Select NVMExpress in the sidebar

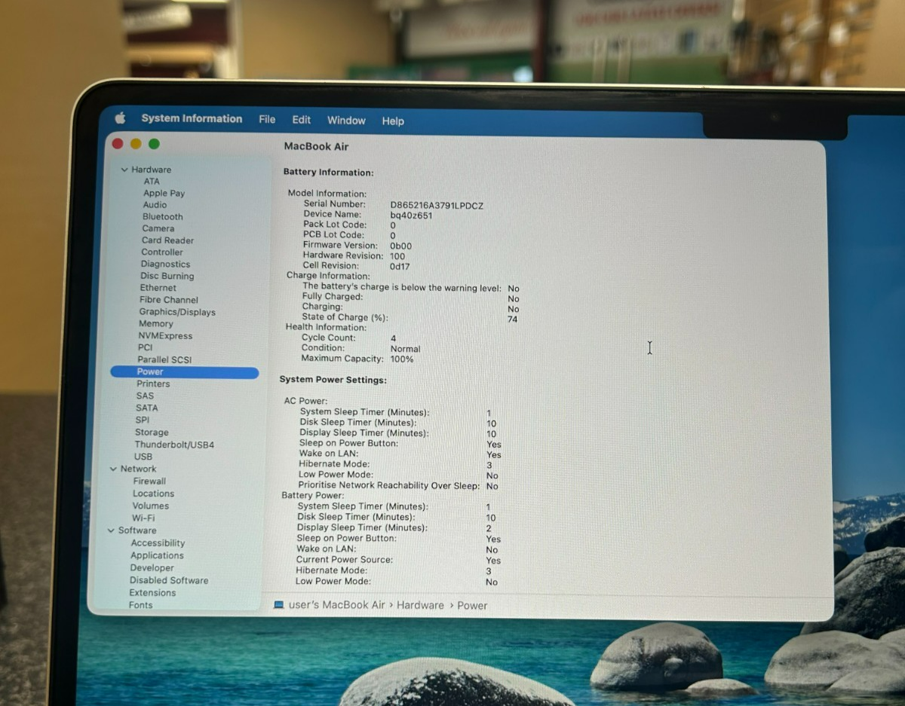(165, 336)
